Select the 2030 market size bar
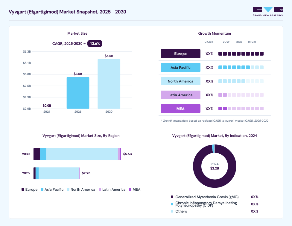This screenshot has height=226, width=292. 109,84
